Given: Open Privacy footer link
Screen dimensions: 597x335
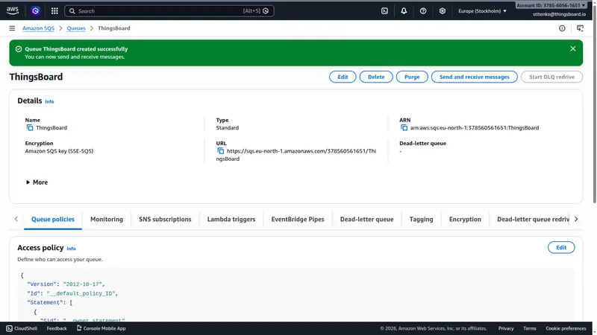Looking at the screenshot, I should click(506, 328).
